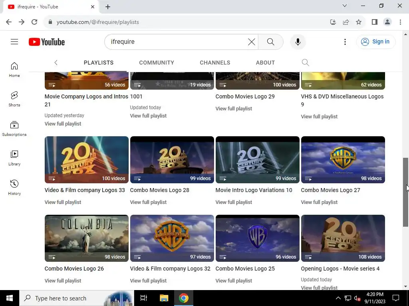Viewport: 409px width, 306px height.
Task: Close the ifrequire YouTube tab
Action: tap(93, 7)
